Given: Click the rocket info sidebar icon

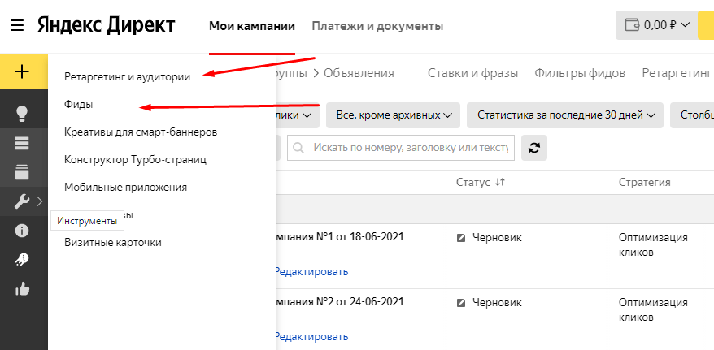Looking at the screenshot, I should point(22,260).
